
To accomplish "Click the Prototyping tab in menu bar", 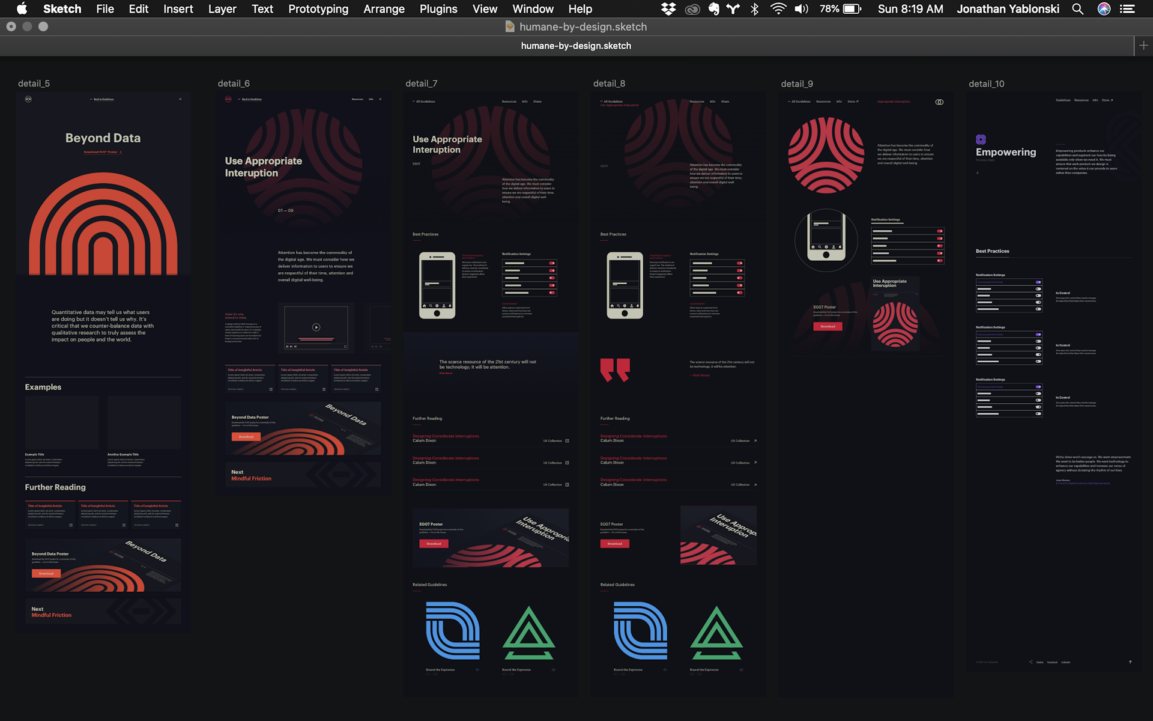I will (318, 9).
